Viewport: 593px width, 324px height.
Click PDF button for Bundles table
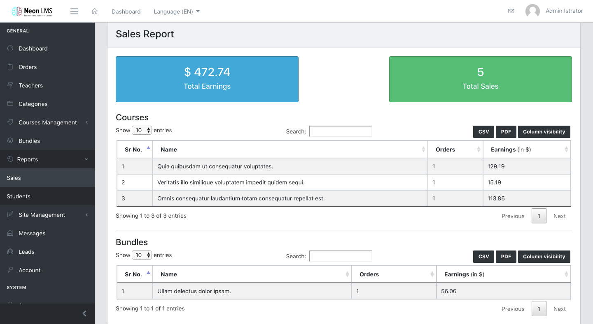tap(506, 257)
